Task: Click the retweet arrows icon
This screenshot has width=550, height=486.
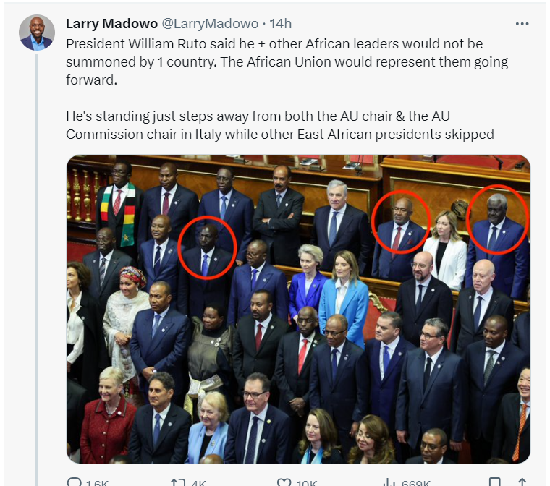Action: pos(178,482)
